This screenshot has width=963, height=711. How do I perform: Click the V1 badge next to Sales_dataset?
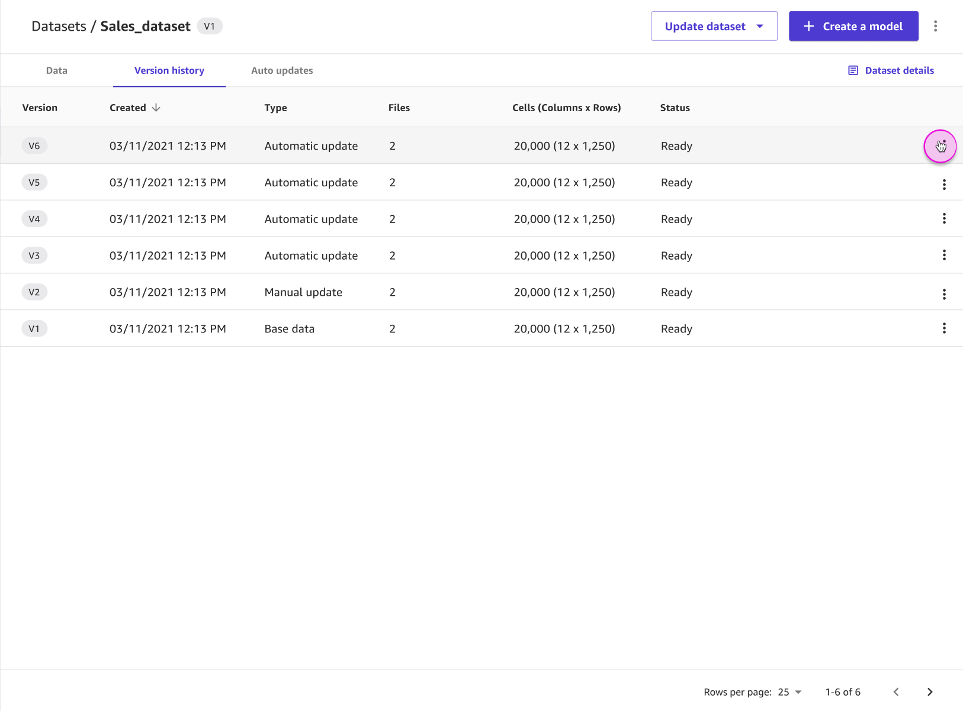209,26
